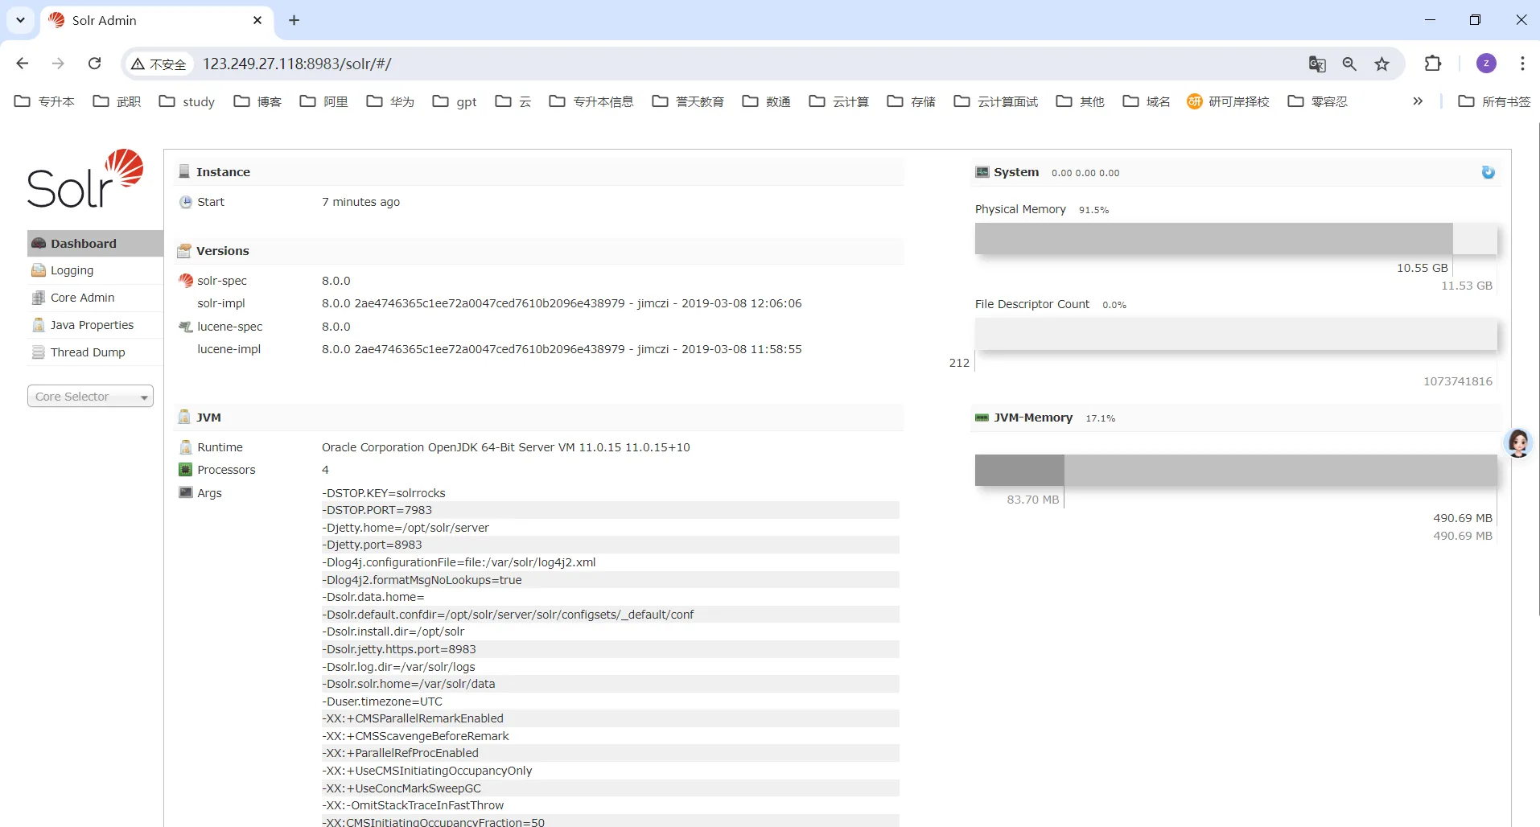
Task: Click the '1073741816' file descriptor limit
Action: coord(1457,381)
